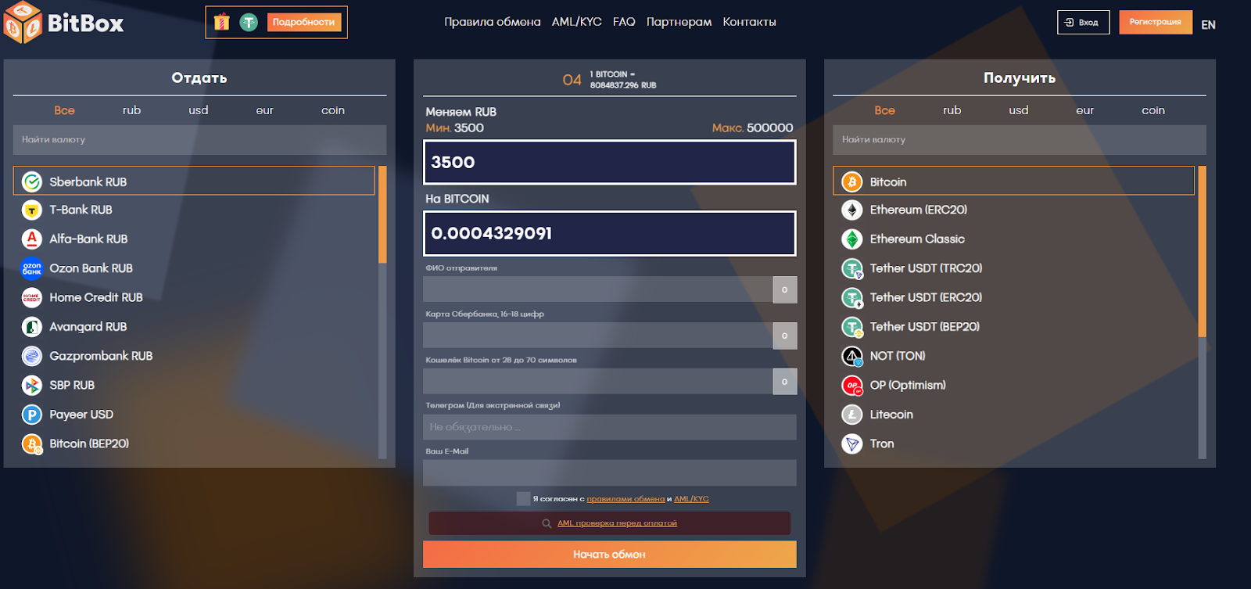Filter the Получить list by usd
The image size is (1251, 589).
pos(1019,110)
